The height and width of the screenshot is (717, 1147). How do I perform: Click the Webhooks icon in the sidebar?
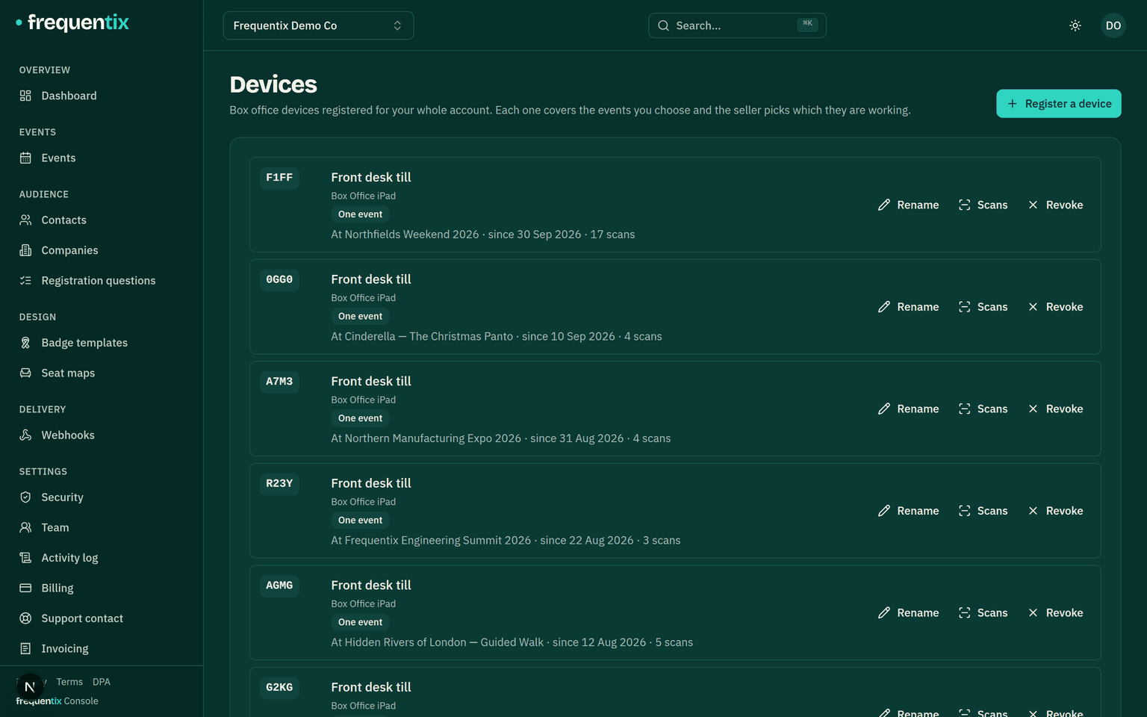(x=25, y=435)
